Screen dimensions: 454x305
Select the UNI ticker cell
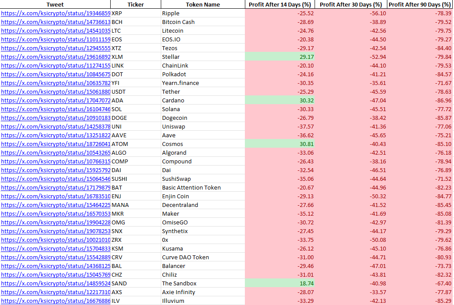pyautogui.click(x=136, y=127)
